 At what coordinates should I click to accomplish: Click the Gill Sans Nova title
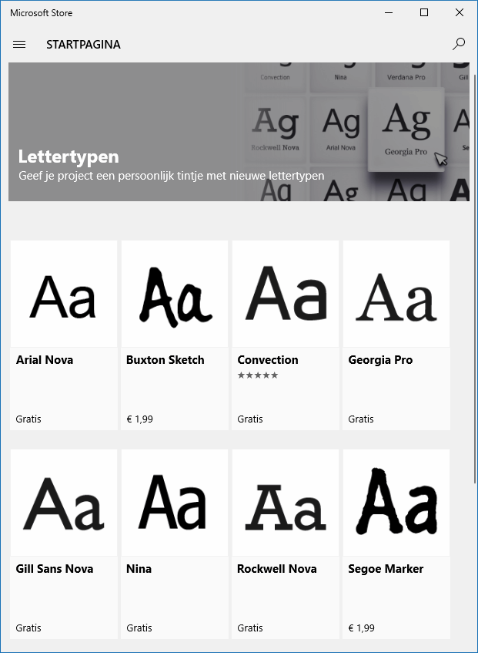[x=55, y=569]
